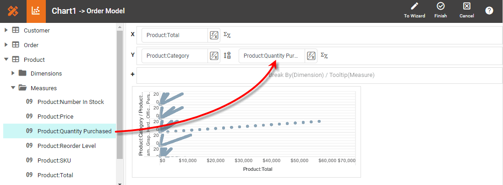Expand the Customer table node

pos(6,31)
